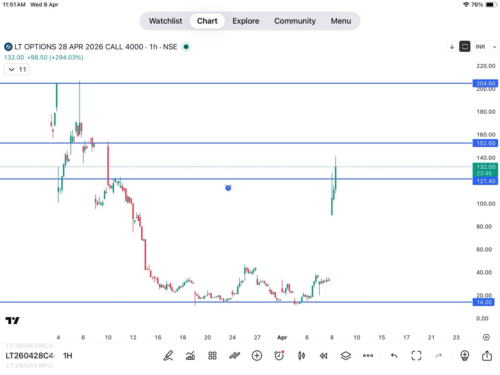Image resolution: width=500 pixels, height=375 pixels.
Task: Tap the Apr label on time axis
Action: point(282,337)
